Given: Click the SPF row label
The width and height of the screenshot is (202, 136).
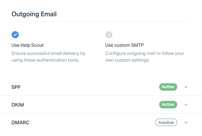Looking at the screenshot, I should point(16,87).
